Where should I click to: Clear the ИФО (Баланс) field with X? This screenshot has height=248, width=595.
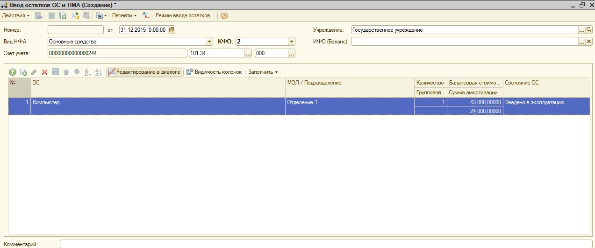(x=589, y=42)
